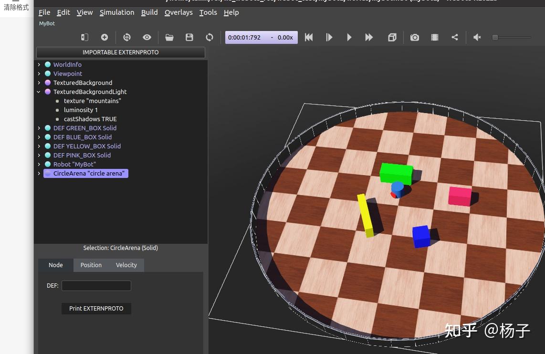Step the simulation one frame

pyautogui.click(x=329, y=37)
